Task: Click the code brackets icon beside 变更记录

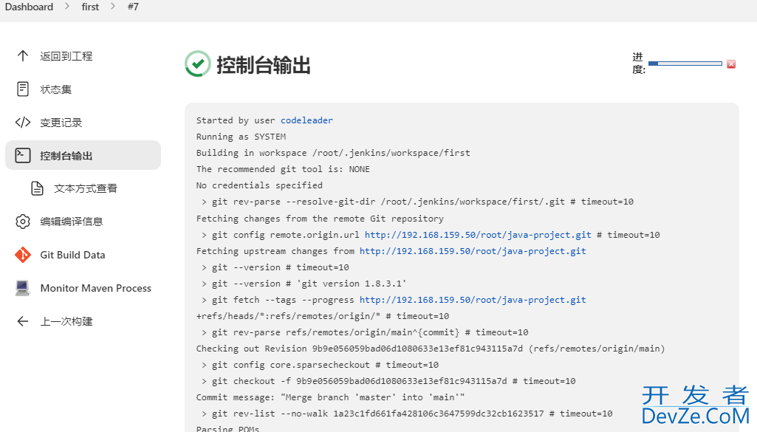Action: [x=23, y=123]
